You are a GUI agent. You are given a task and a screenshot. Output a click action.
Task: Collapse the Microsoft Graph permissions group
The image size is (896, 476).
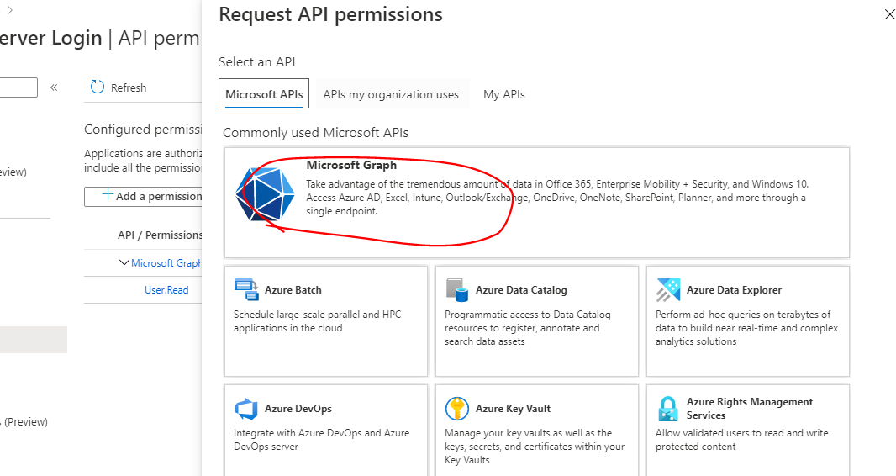[124, 262]
